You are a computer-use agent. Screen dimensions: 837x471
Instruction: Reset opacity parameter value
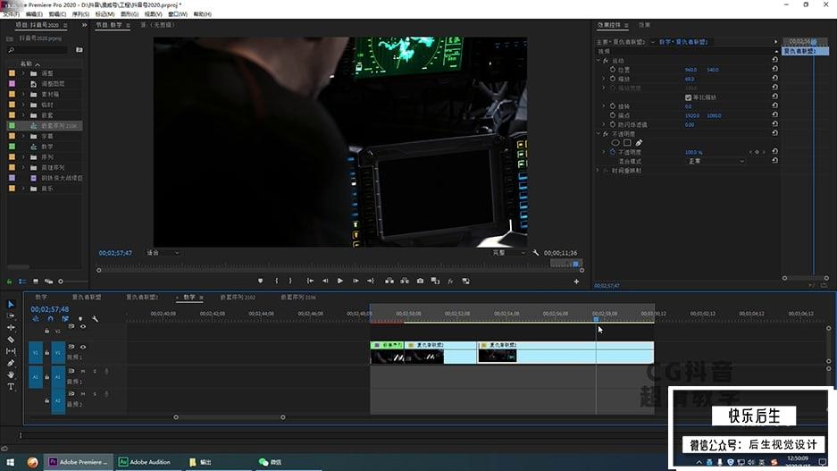tap(774, 152)
